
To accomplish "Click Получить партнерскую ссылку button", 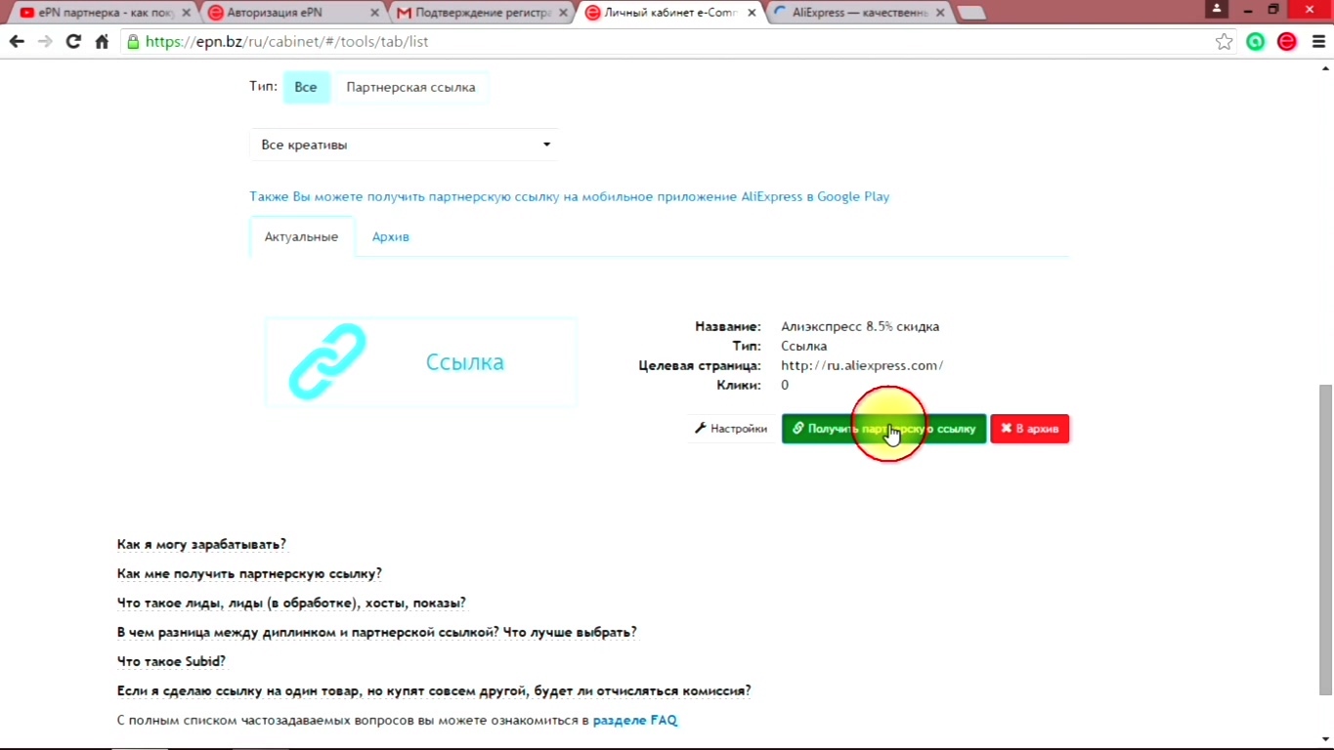I will (883, 428).
